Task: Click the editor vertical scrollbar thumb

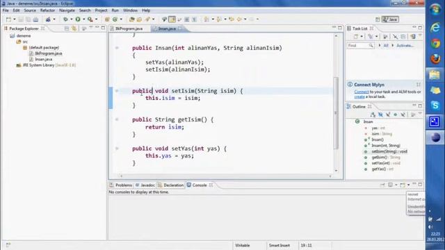Action: 336,113
